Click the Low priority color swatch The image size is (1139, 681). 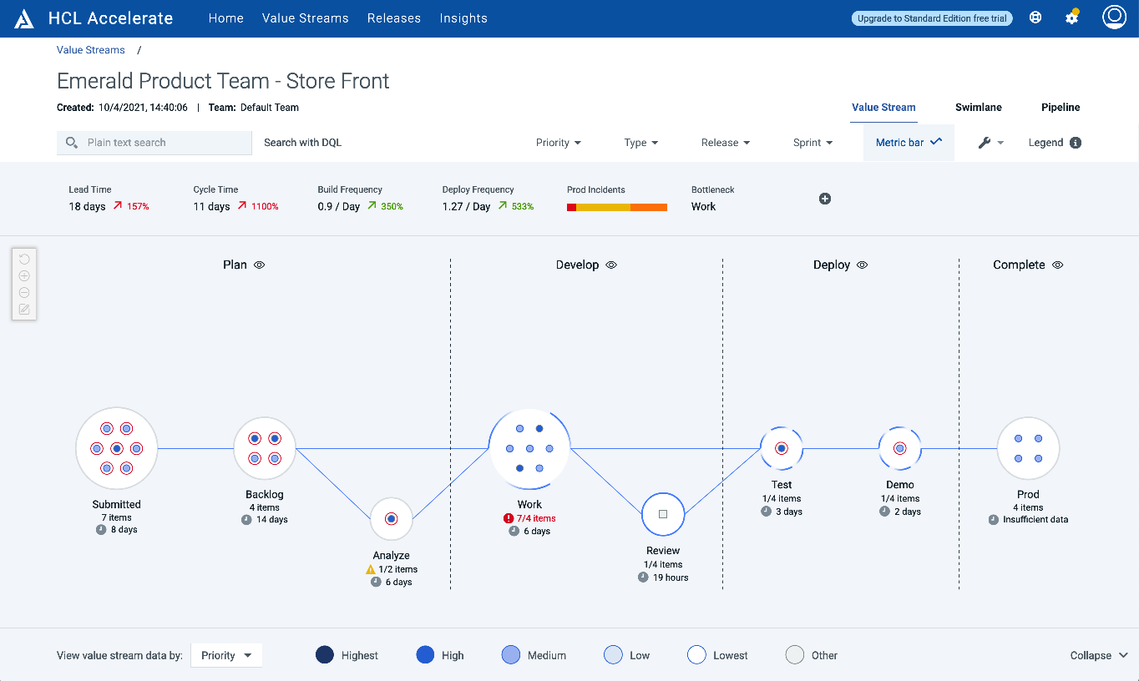[x=613, y=655]
